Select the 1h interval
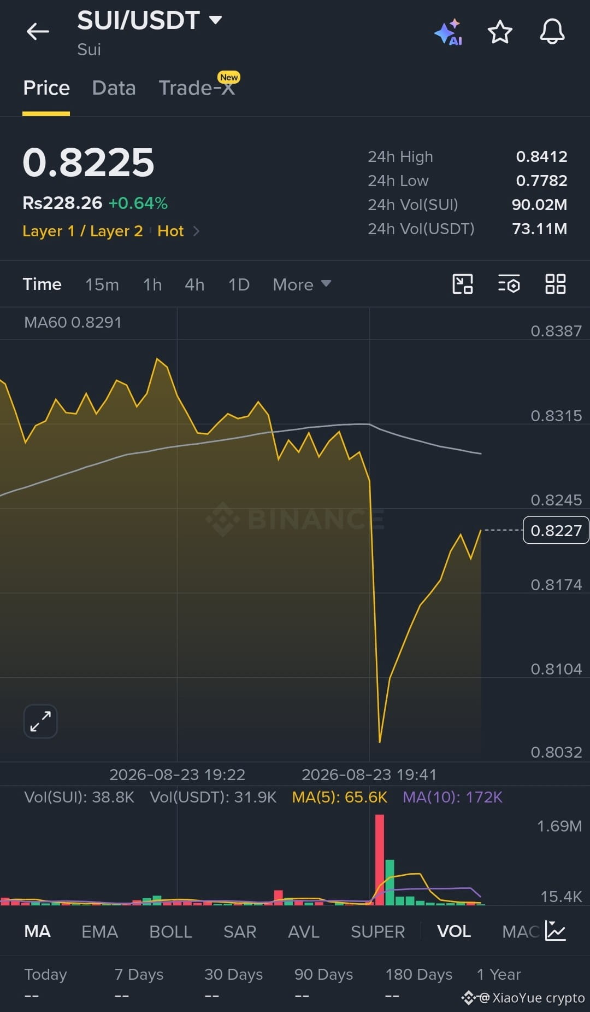The width and height of the screenshot is (590, 1012). pyautogui.click(x=152, y=284)
